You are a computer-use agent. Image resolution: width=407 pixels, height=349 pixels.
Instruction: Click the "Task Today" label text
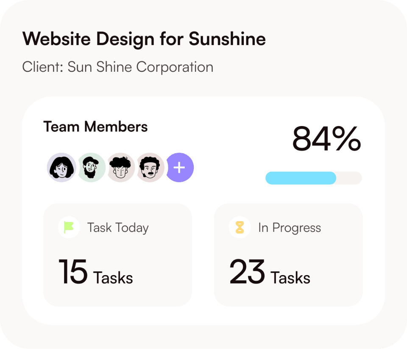(x=118, y=228)
